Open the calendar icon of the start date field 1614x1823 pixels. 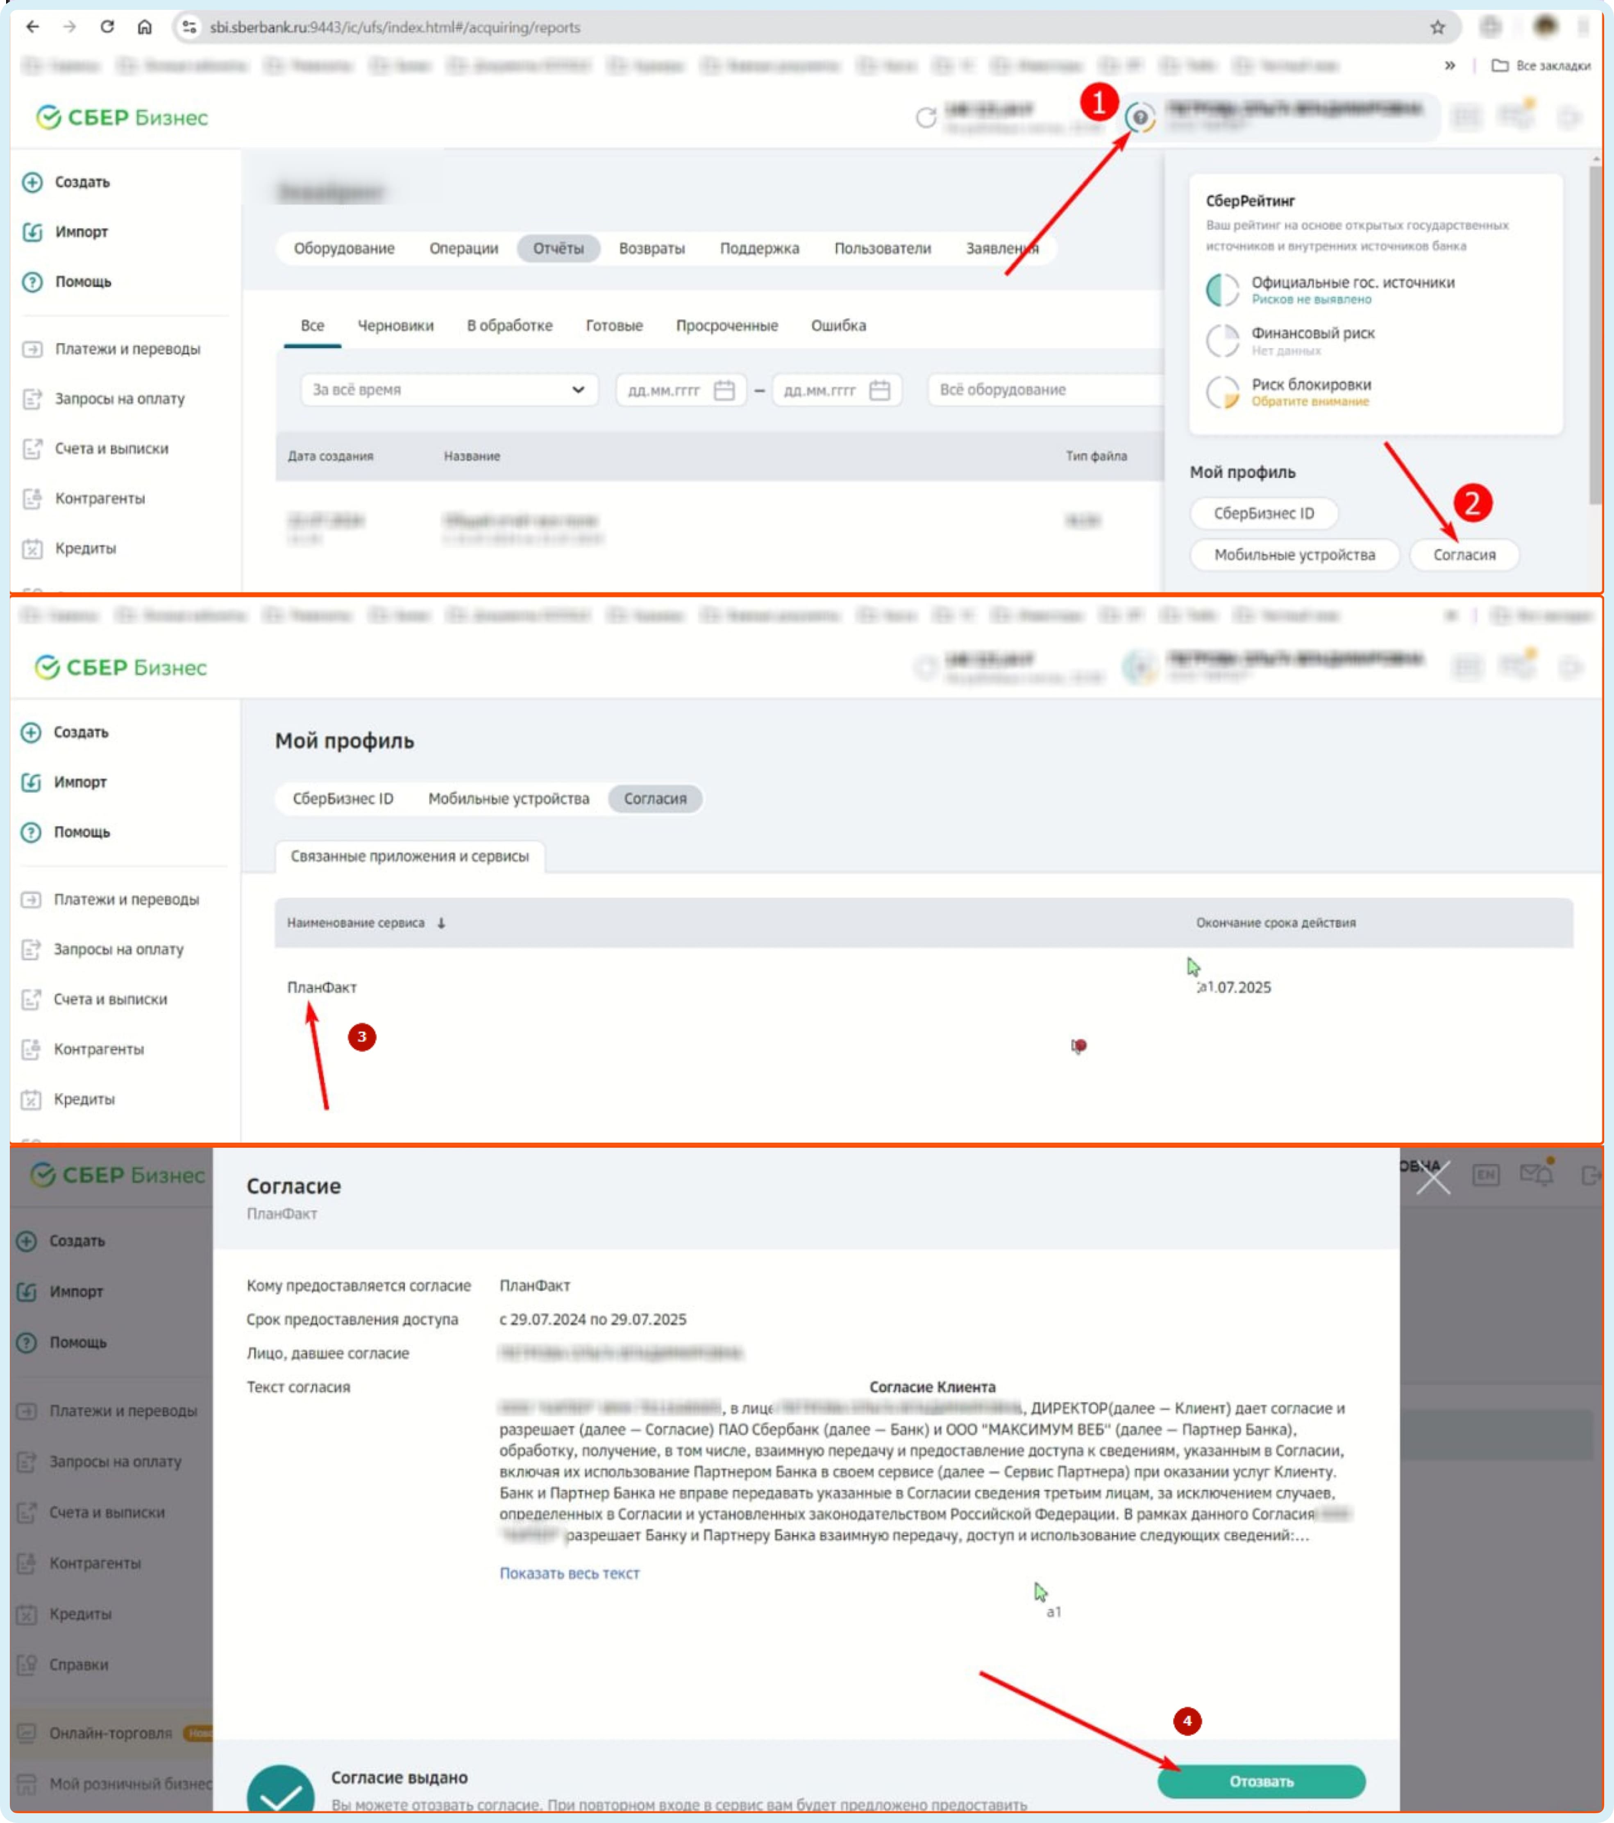click(724, 390)
